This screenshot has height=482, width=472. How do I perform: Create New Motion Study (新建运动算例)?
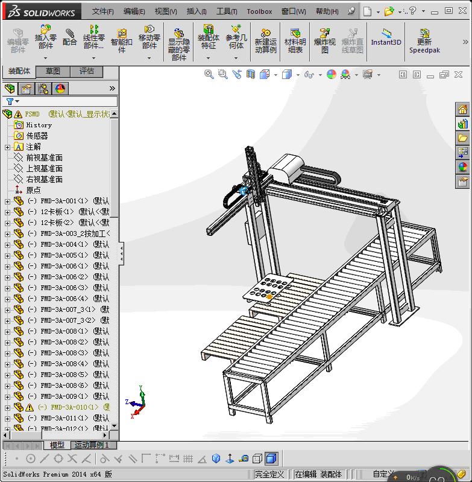[266, 41]
